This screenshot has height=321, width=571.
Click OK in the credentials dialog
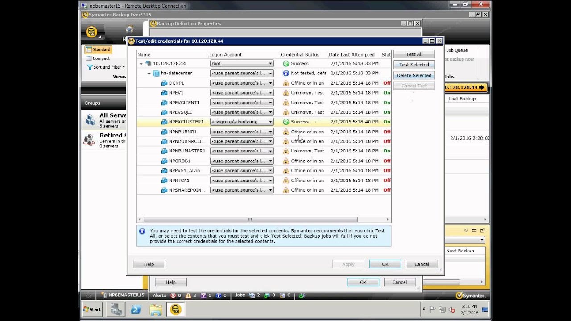tap(385, 264)
